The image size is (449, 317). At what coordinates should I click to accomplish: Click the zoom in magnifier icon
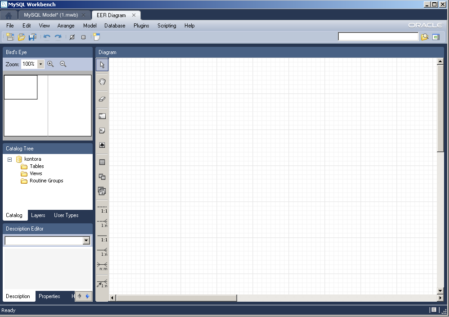click(50, 64)
